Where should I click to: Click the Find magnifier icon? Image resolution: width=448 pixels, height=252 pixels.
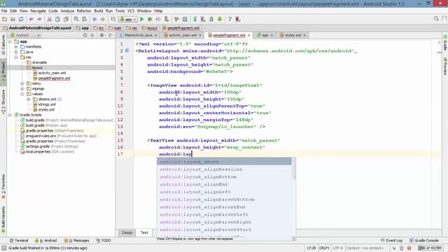pyautogui.click(x=76, y=19)
